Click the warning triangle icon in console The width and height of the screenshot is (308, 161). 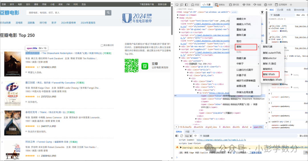pos(177,147)
